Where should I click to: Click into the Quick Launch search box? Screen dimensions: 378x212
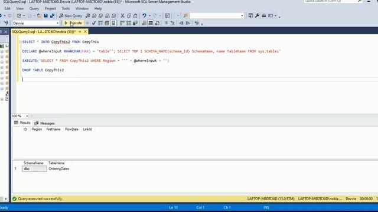333,1
